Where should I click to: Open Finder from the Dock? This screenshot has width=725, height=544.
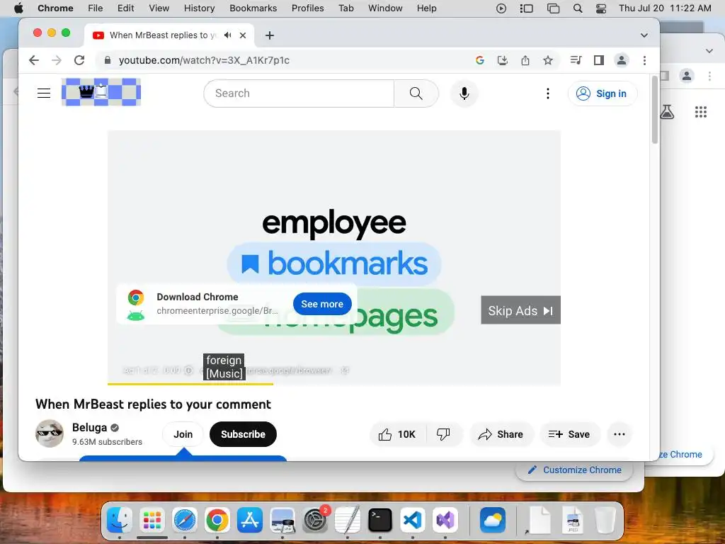pos(119,520)
